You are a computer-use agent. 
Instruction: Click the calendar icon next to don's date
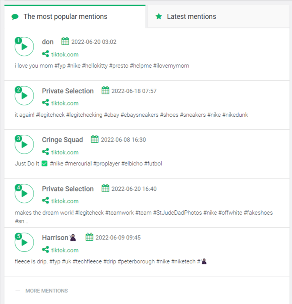point(65,41)
